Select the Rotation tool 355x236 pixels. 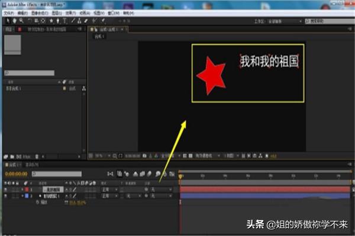coord(28,20)
